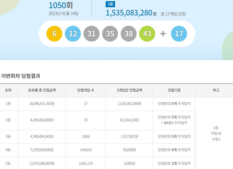Click the text 총 17게임 당첨
Viewport: 233px width, 169px height.
coord(173,14)
